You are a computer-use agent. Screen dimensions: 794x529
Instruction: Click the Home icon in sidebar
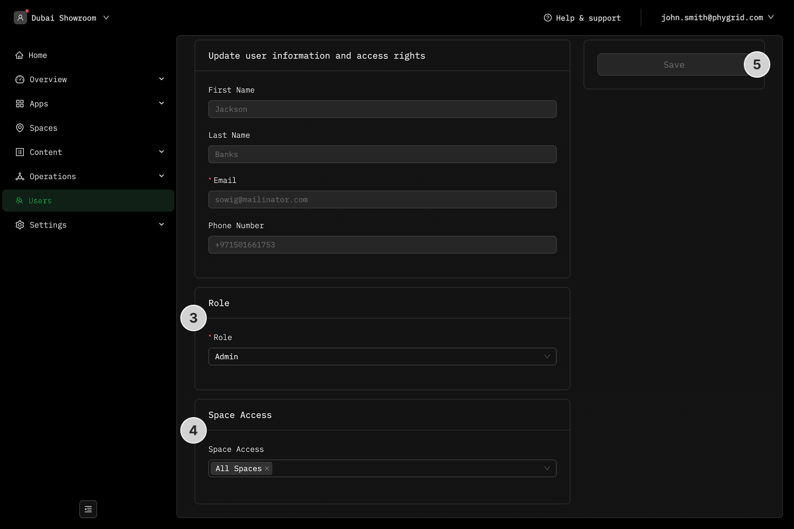19,55
